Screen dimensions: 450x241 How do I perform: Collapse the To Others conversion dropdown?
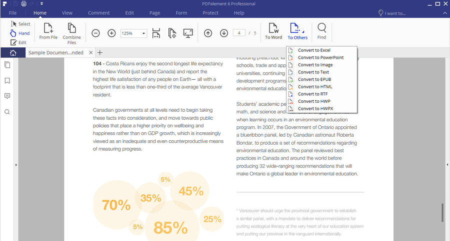click(297, 31)
